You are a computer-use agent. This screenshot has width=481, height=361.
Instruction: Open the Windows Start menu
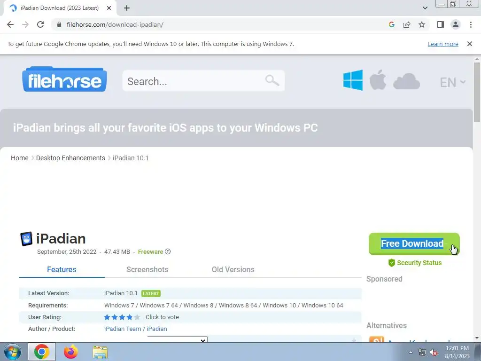click(13, 352)
